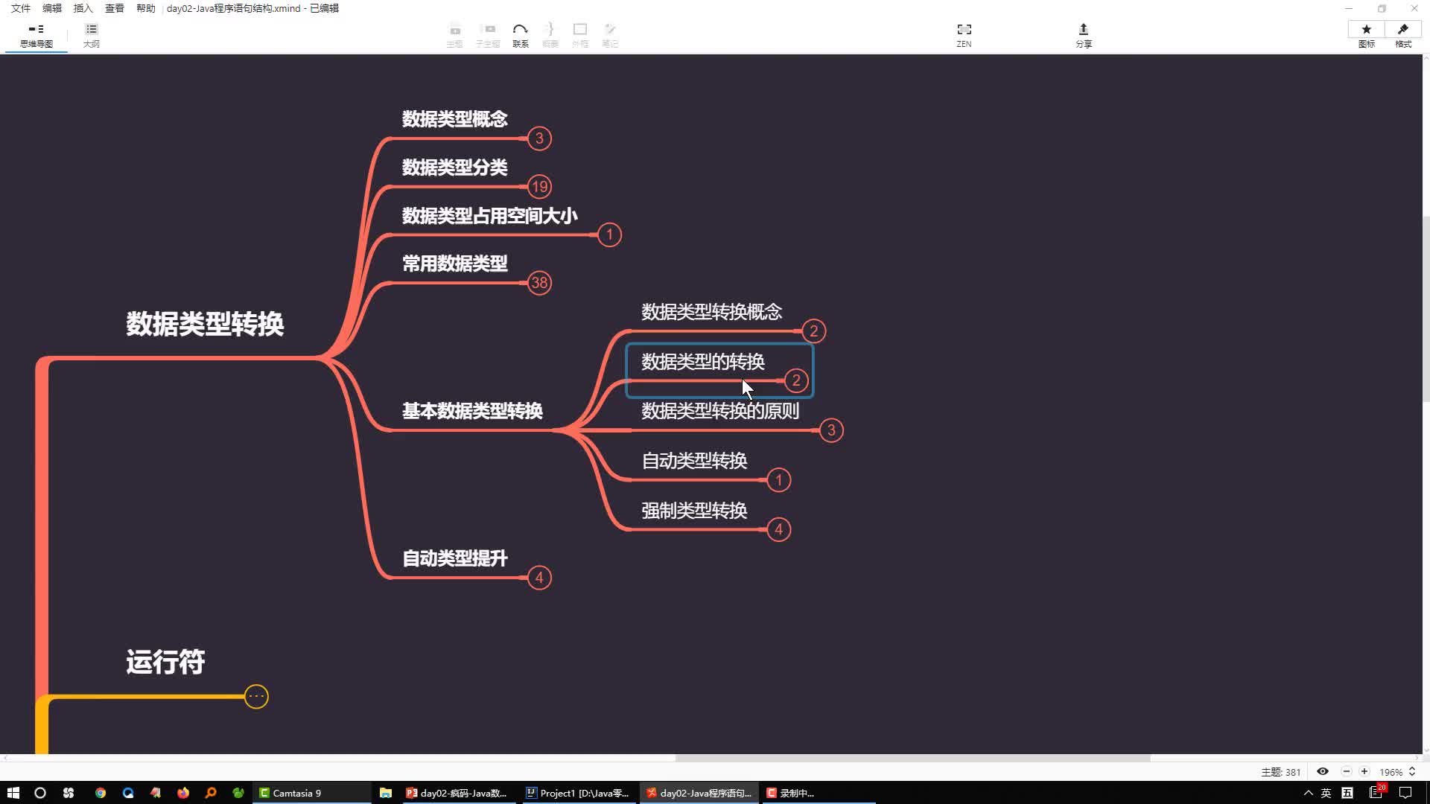The width and height of the screenshot is (1430, 804).
Task: Select the 基本数据类型转换 topic
Action: pos(472,411)
